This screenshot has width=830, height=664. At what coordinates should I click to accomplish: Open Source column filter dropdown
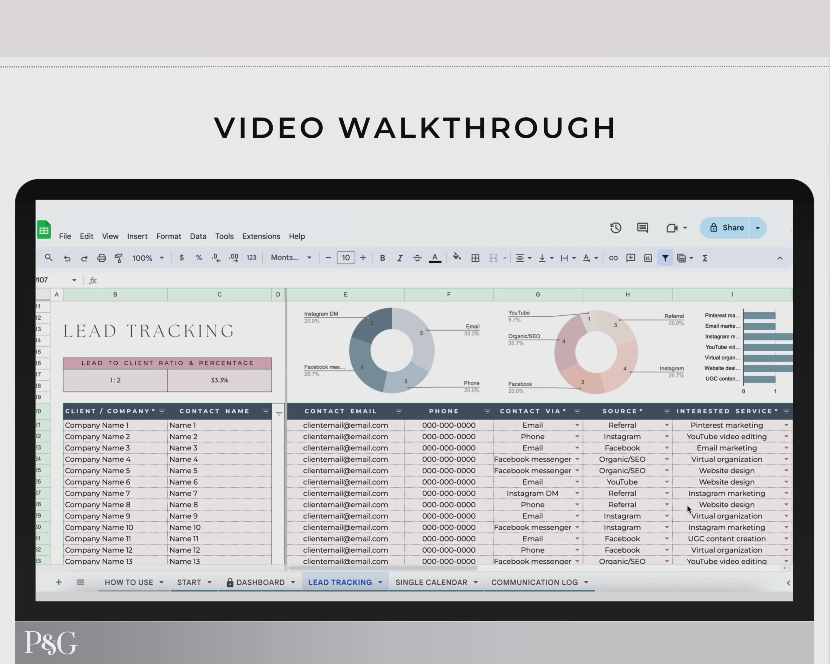pos(666,411)
